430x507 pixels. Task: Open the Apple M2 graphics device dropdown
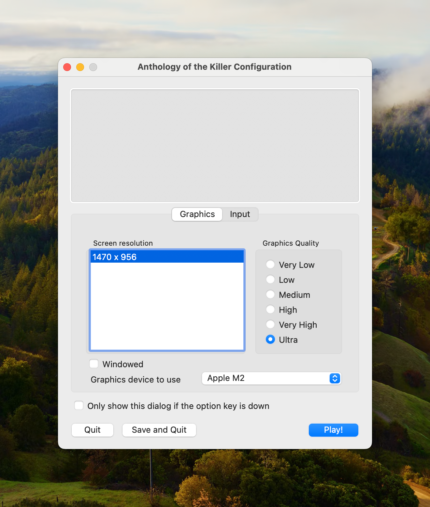pos(271,378)
